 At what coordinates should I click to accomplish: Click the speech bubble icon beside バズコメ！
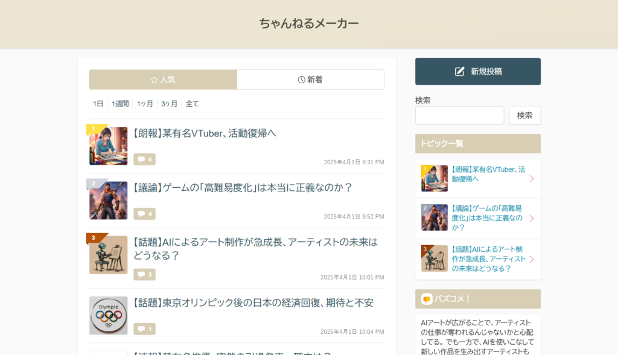[x=427, y=299]
